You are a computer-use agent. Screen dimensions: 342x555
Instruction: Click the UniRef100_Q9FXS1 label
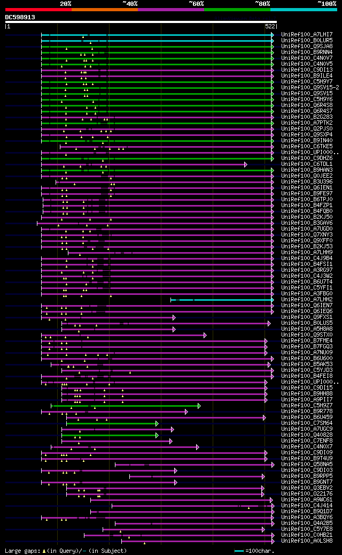307,317
